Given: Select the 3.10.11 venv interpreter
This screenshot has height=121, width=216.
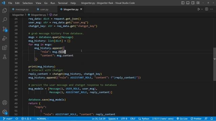Looking at the screenshot, I should point(163,119).
